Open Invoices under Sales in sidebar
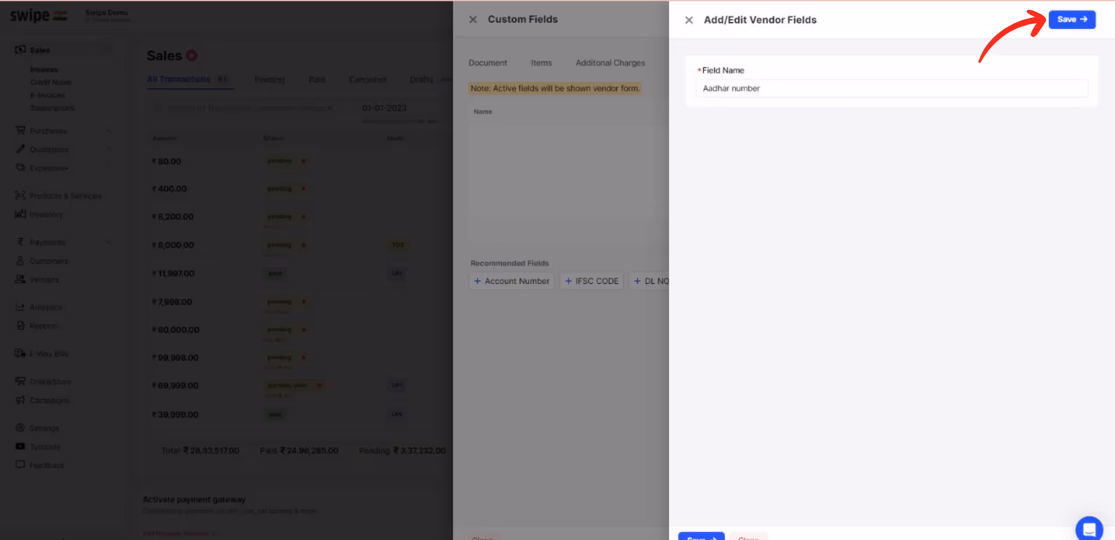1115x540 pixels. (x=44, y=70)
